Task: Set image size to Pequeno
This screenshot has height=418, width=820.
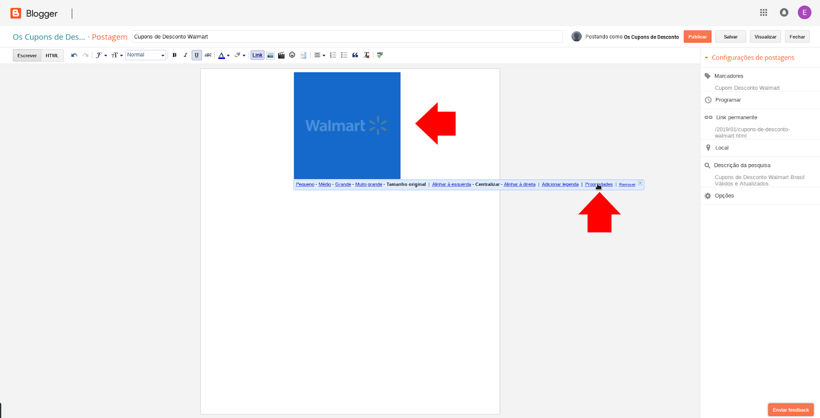Action: pos(305,185)
